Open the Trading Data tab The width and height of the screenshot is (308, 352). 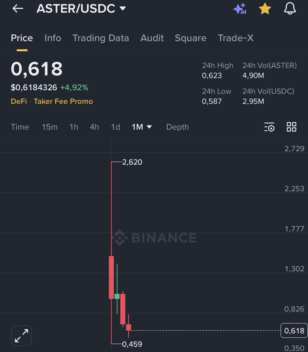pos(101,38)
